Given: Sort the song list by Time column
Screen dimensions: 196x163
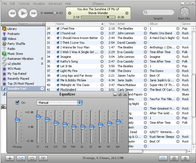Looking at the screenshot, I should coord(110,24).
